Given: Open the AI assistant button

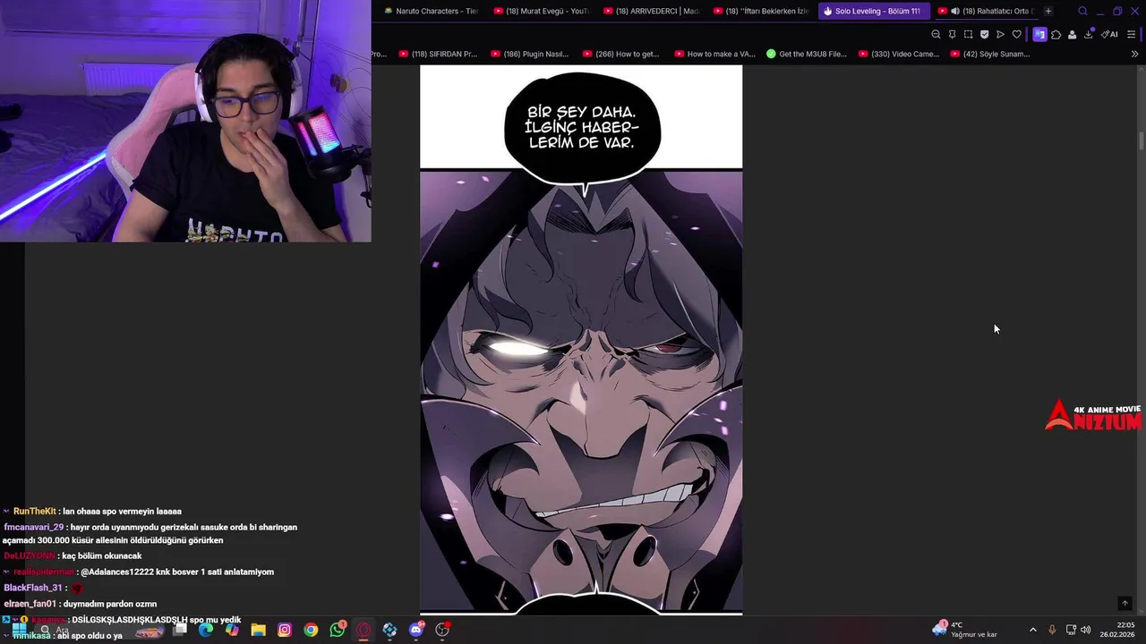Looking at the screenshot, I should 1109,34.
